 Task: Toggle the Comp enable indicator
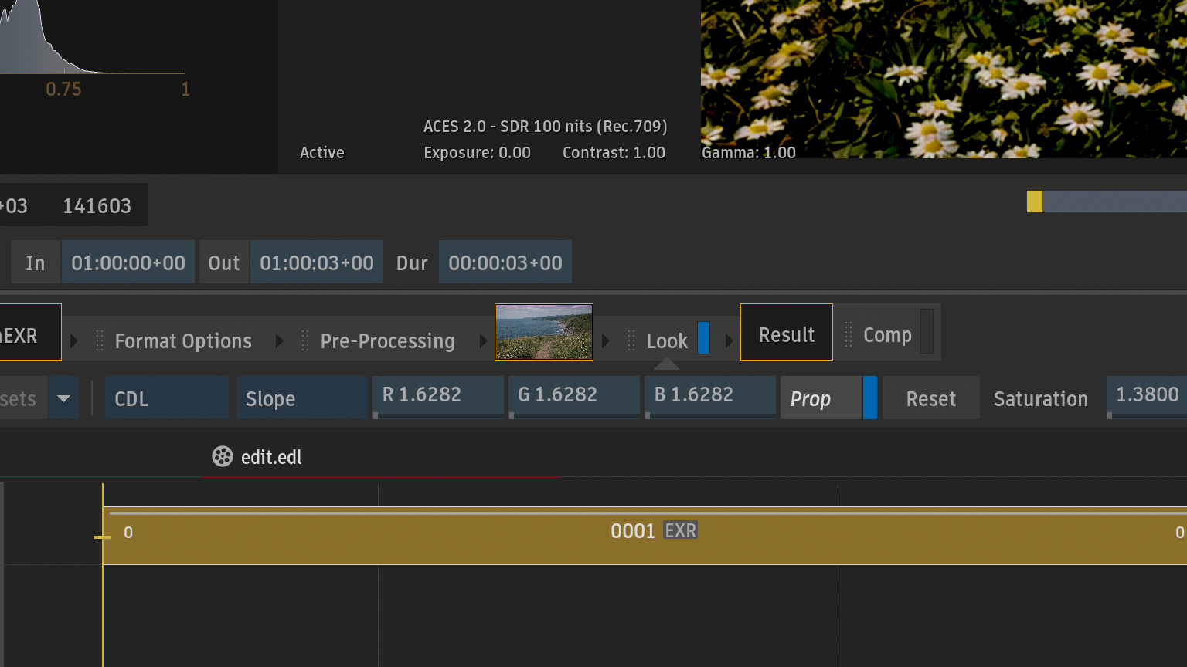click(927, 332)
